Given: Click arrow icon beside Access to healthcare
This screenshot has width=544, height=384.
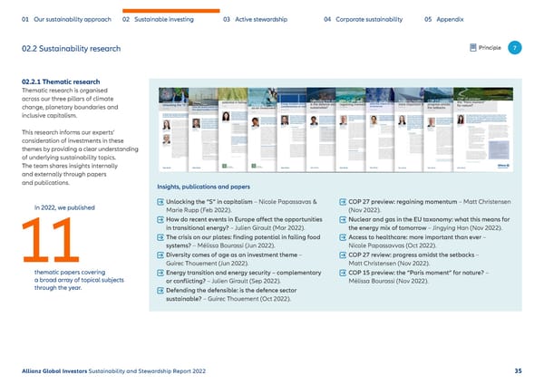Looking at the screenshot, I should 343,237.
